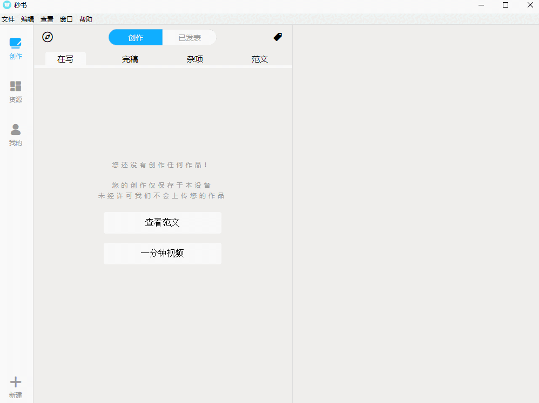This screenshot has height=403, width=539.
Task: Switch to the 已发表 toggle segment
Action: (190, 37)
